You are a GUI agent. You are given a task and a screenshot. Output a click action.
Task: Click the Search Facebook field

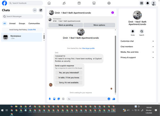pyautogui.click(x=26, y=3)
